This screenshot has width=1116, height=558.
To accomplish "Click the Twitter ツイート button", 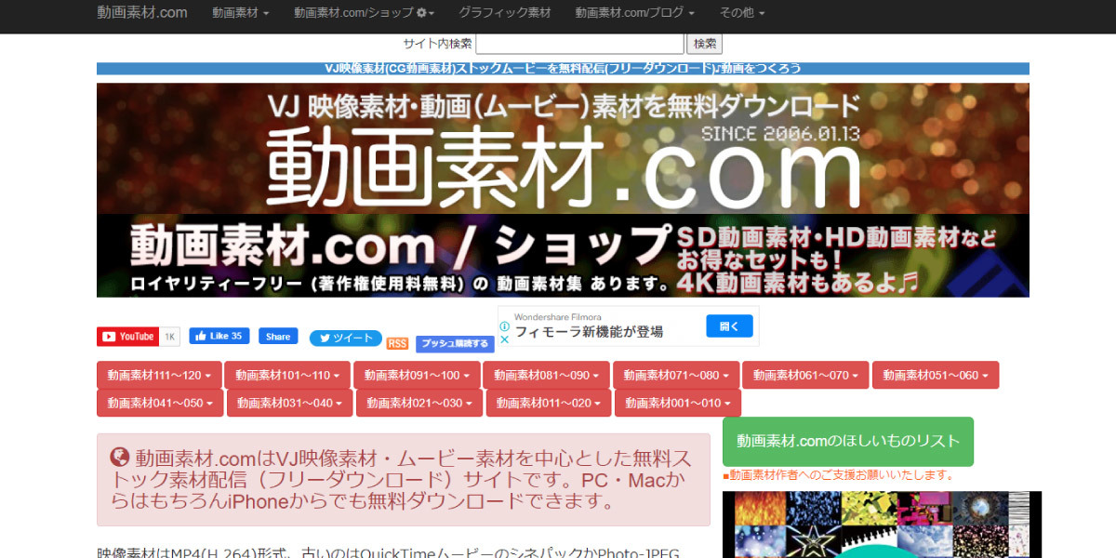I will tap(345, 339).
